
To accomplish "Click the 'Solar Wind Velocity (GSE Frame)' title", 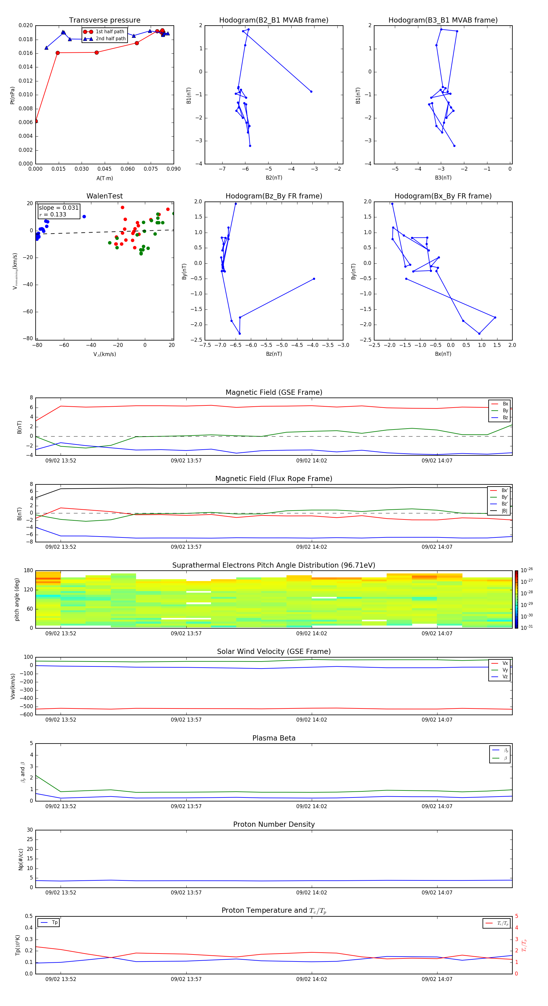I will (274, 652).
